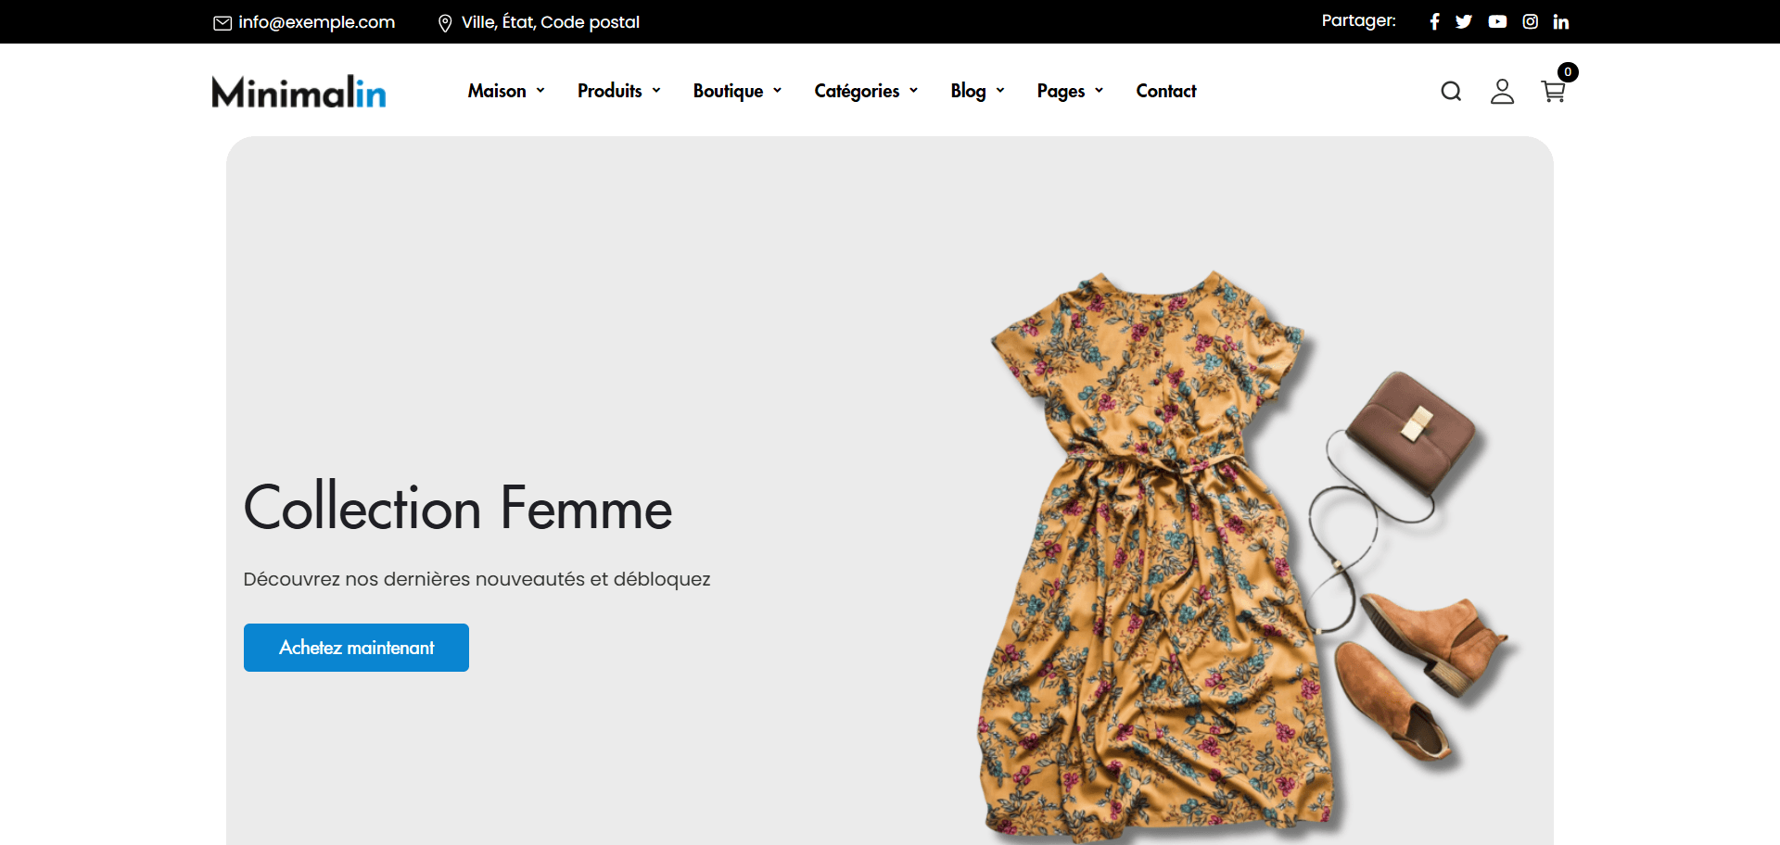This screenshot has height=845, width=1780.
Task: Click the Ville, État, Code postal address
Action: click(551, 22)
